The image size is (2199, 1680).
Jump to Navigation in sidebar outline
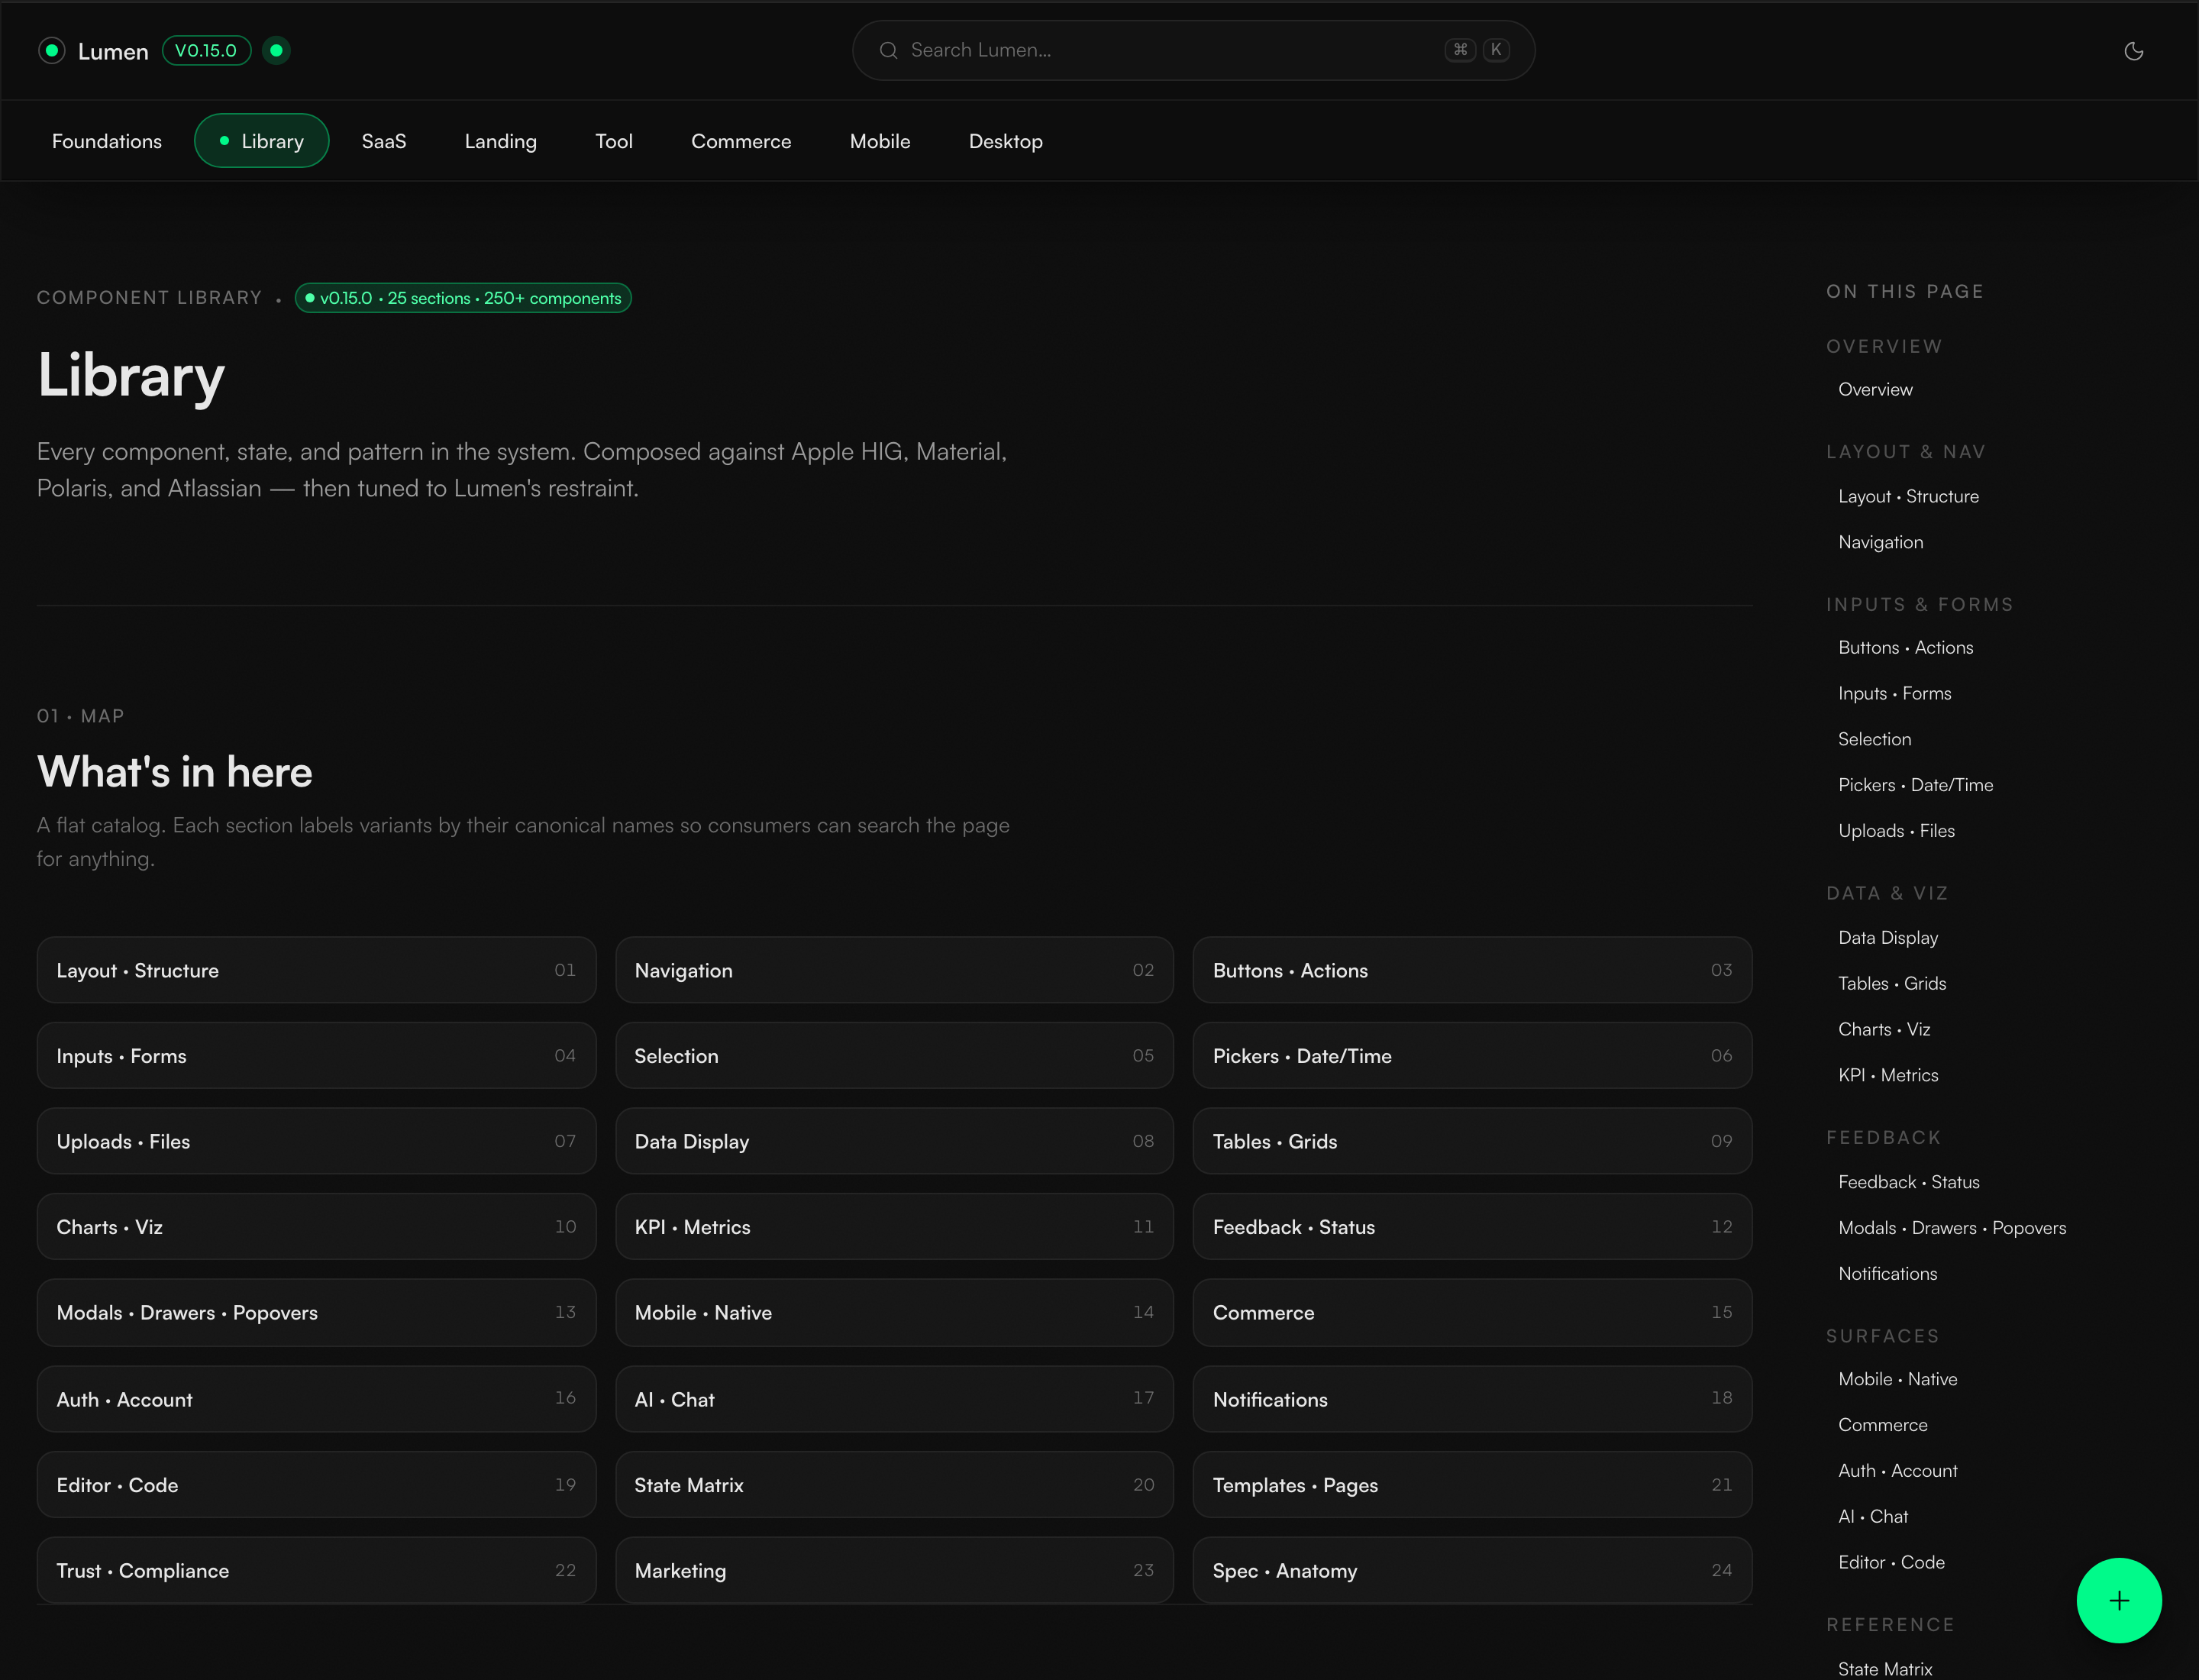pyautogui.click(x=1880, y=542)
